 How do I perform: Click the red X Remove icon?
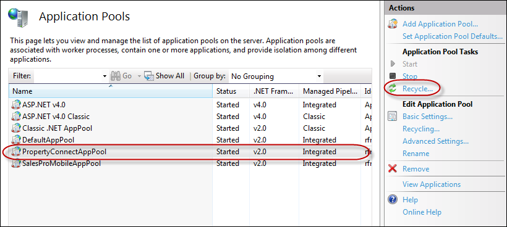tap(393, 168)
